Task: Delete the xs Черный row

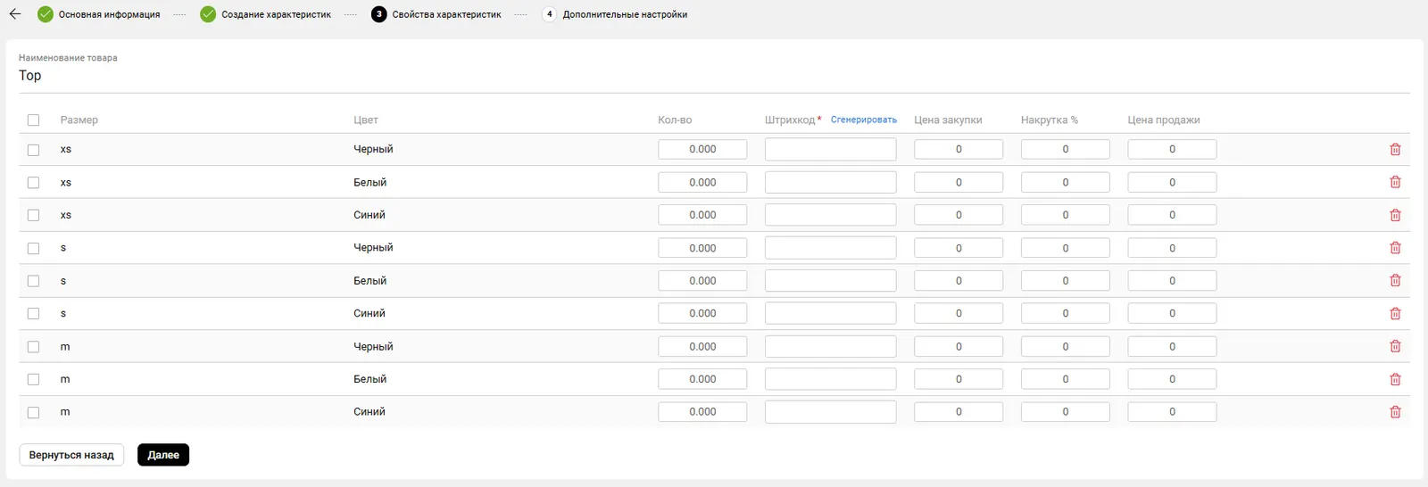Action: point(1395,150)
